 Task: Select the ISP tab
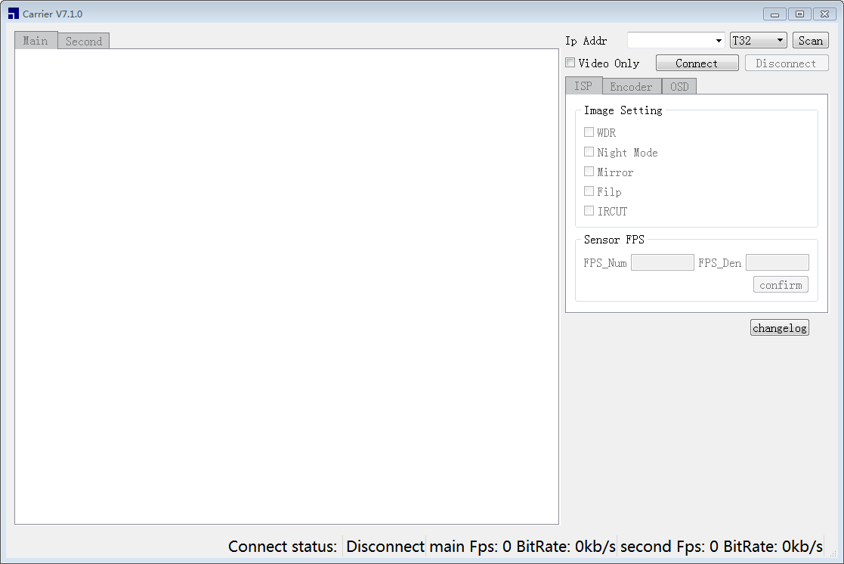(583, 86)
